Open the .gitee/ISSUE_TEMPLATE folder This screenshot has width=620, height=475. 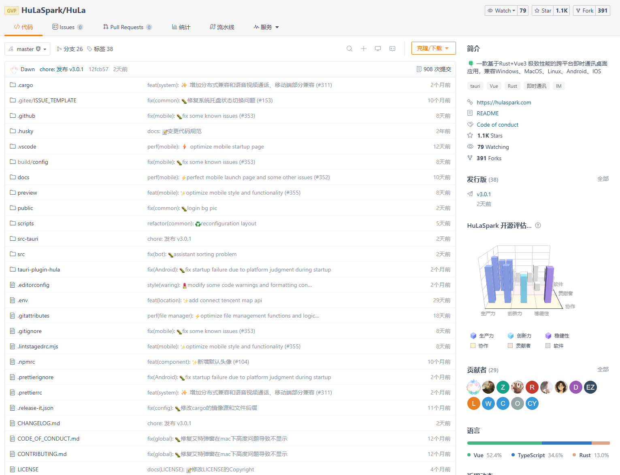tap(47, 100)
